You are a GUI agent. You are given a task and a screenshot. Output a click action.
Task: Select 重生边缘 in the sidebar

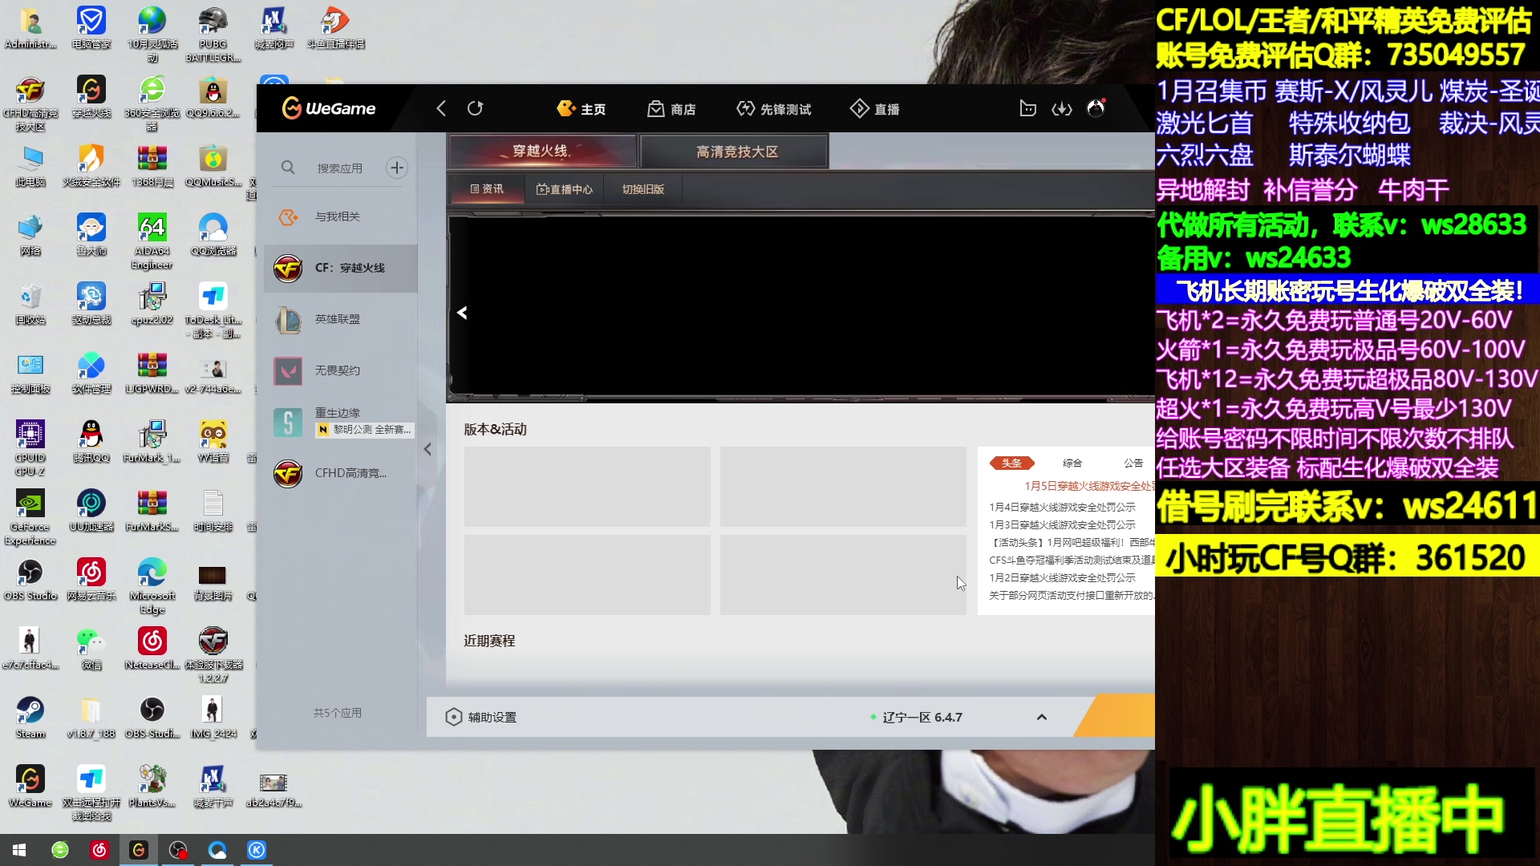(x=341, y=422)
